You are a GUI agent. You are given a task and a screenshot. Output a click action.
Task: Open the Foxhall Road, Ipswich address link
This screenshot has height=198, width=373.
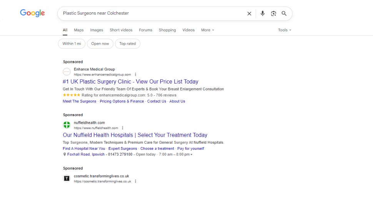pyautogui.click(x=86, y=154)
